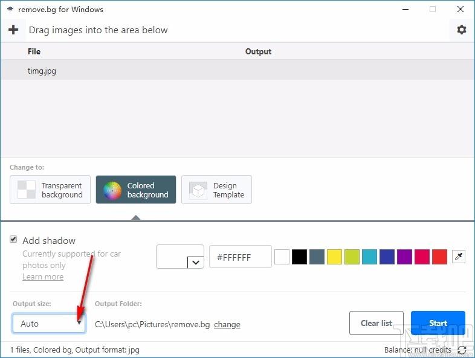This screenshot has height=358, width=475.
Task: Close the remove.bg window
Action: 460,10
